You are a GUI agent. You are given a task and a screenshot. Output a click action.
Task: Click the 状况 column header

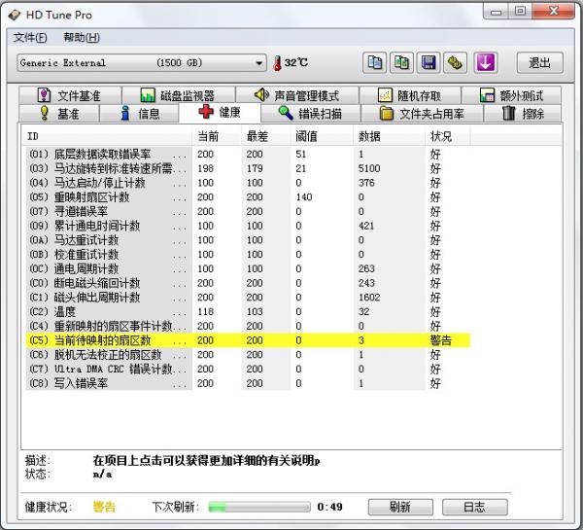tap(448, 136)
